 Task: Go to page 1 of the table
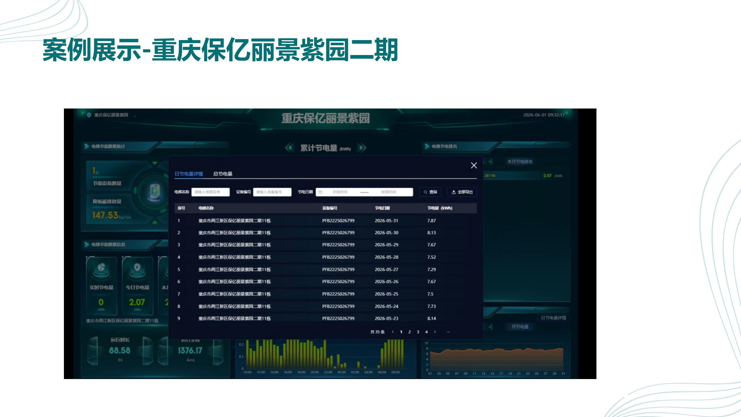click(401, 332)
